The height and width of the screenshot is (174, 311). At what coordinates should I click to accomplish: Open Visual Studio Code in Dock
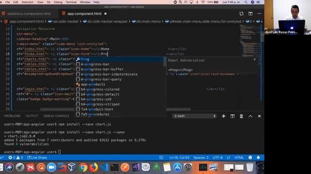104,168
